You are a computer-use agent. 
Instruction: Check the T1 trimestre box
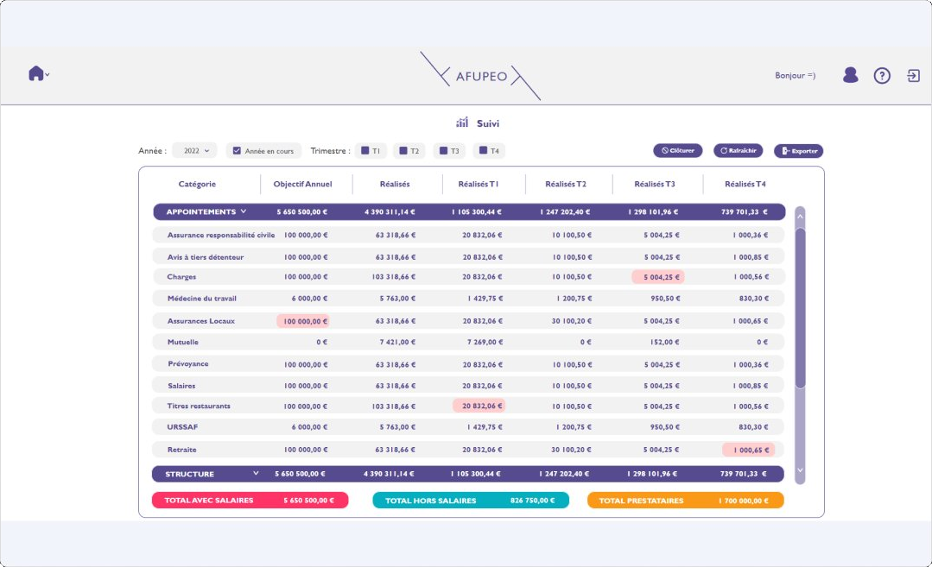click(x=365, y=151)
